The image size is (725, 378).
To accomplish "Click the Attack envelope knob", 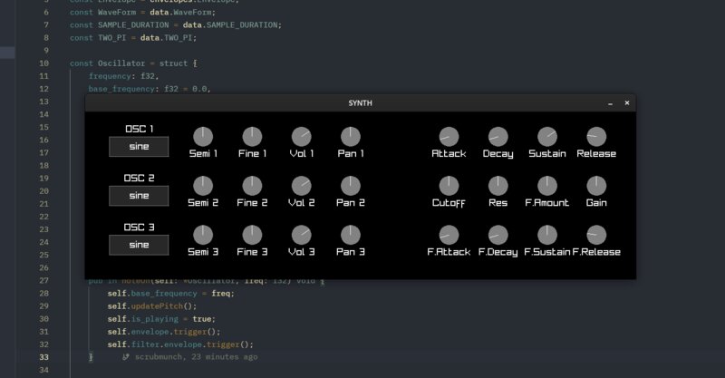I will coord(449,137).
